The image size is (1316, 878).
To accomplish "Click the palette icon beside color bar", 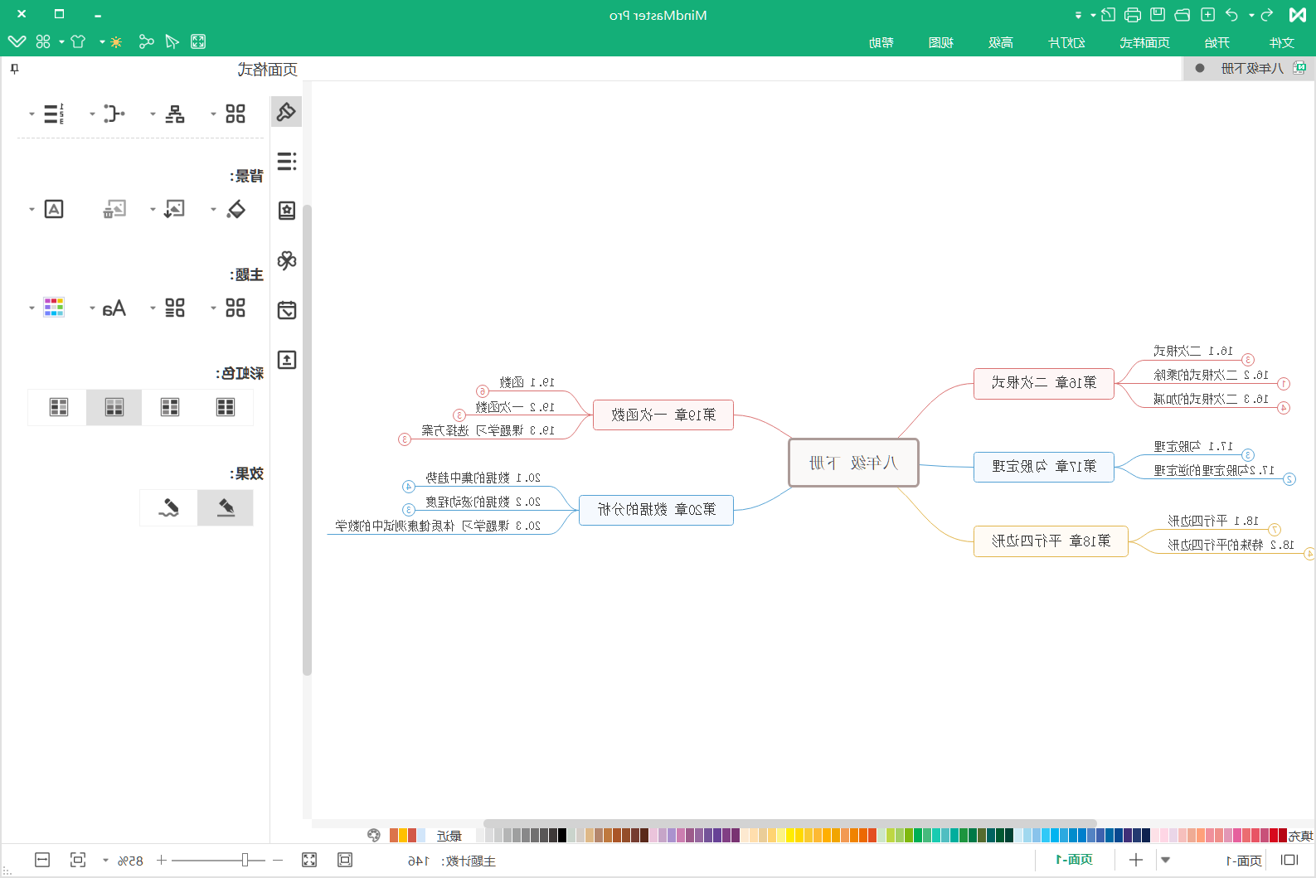I will pyautogui.click(x=374, y=835).
